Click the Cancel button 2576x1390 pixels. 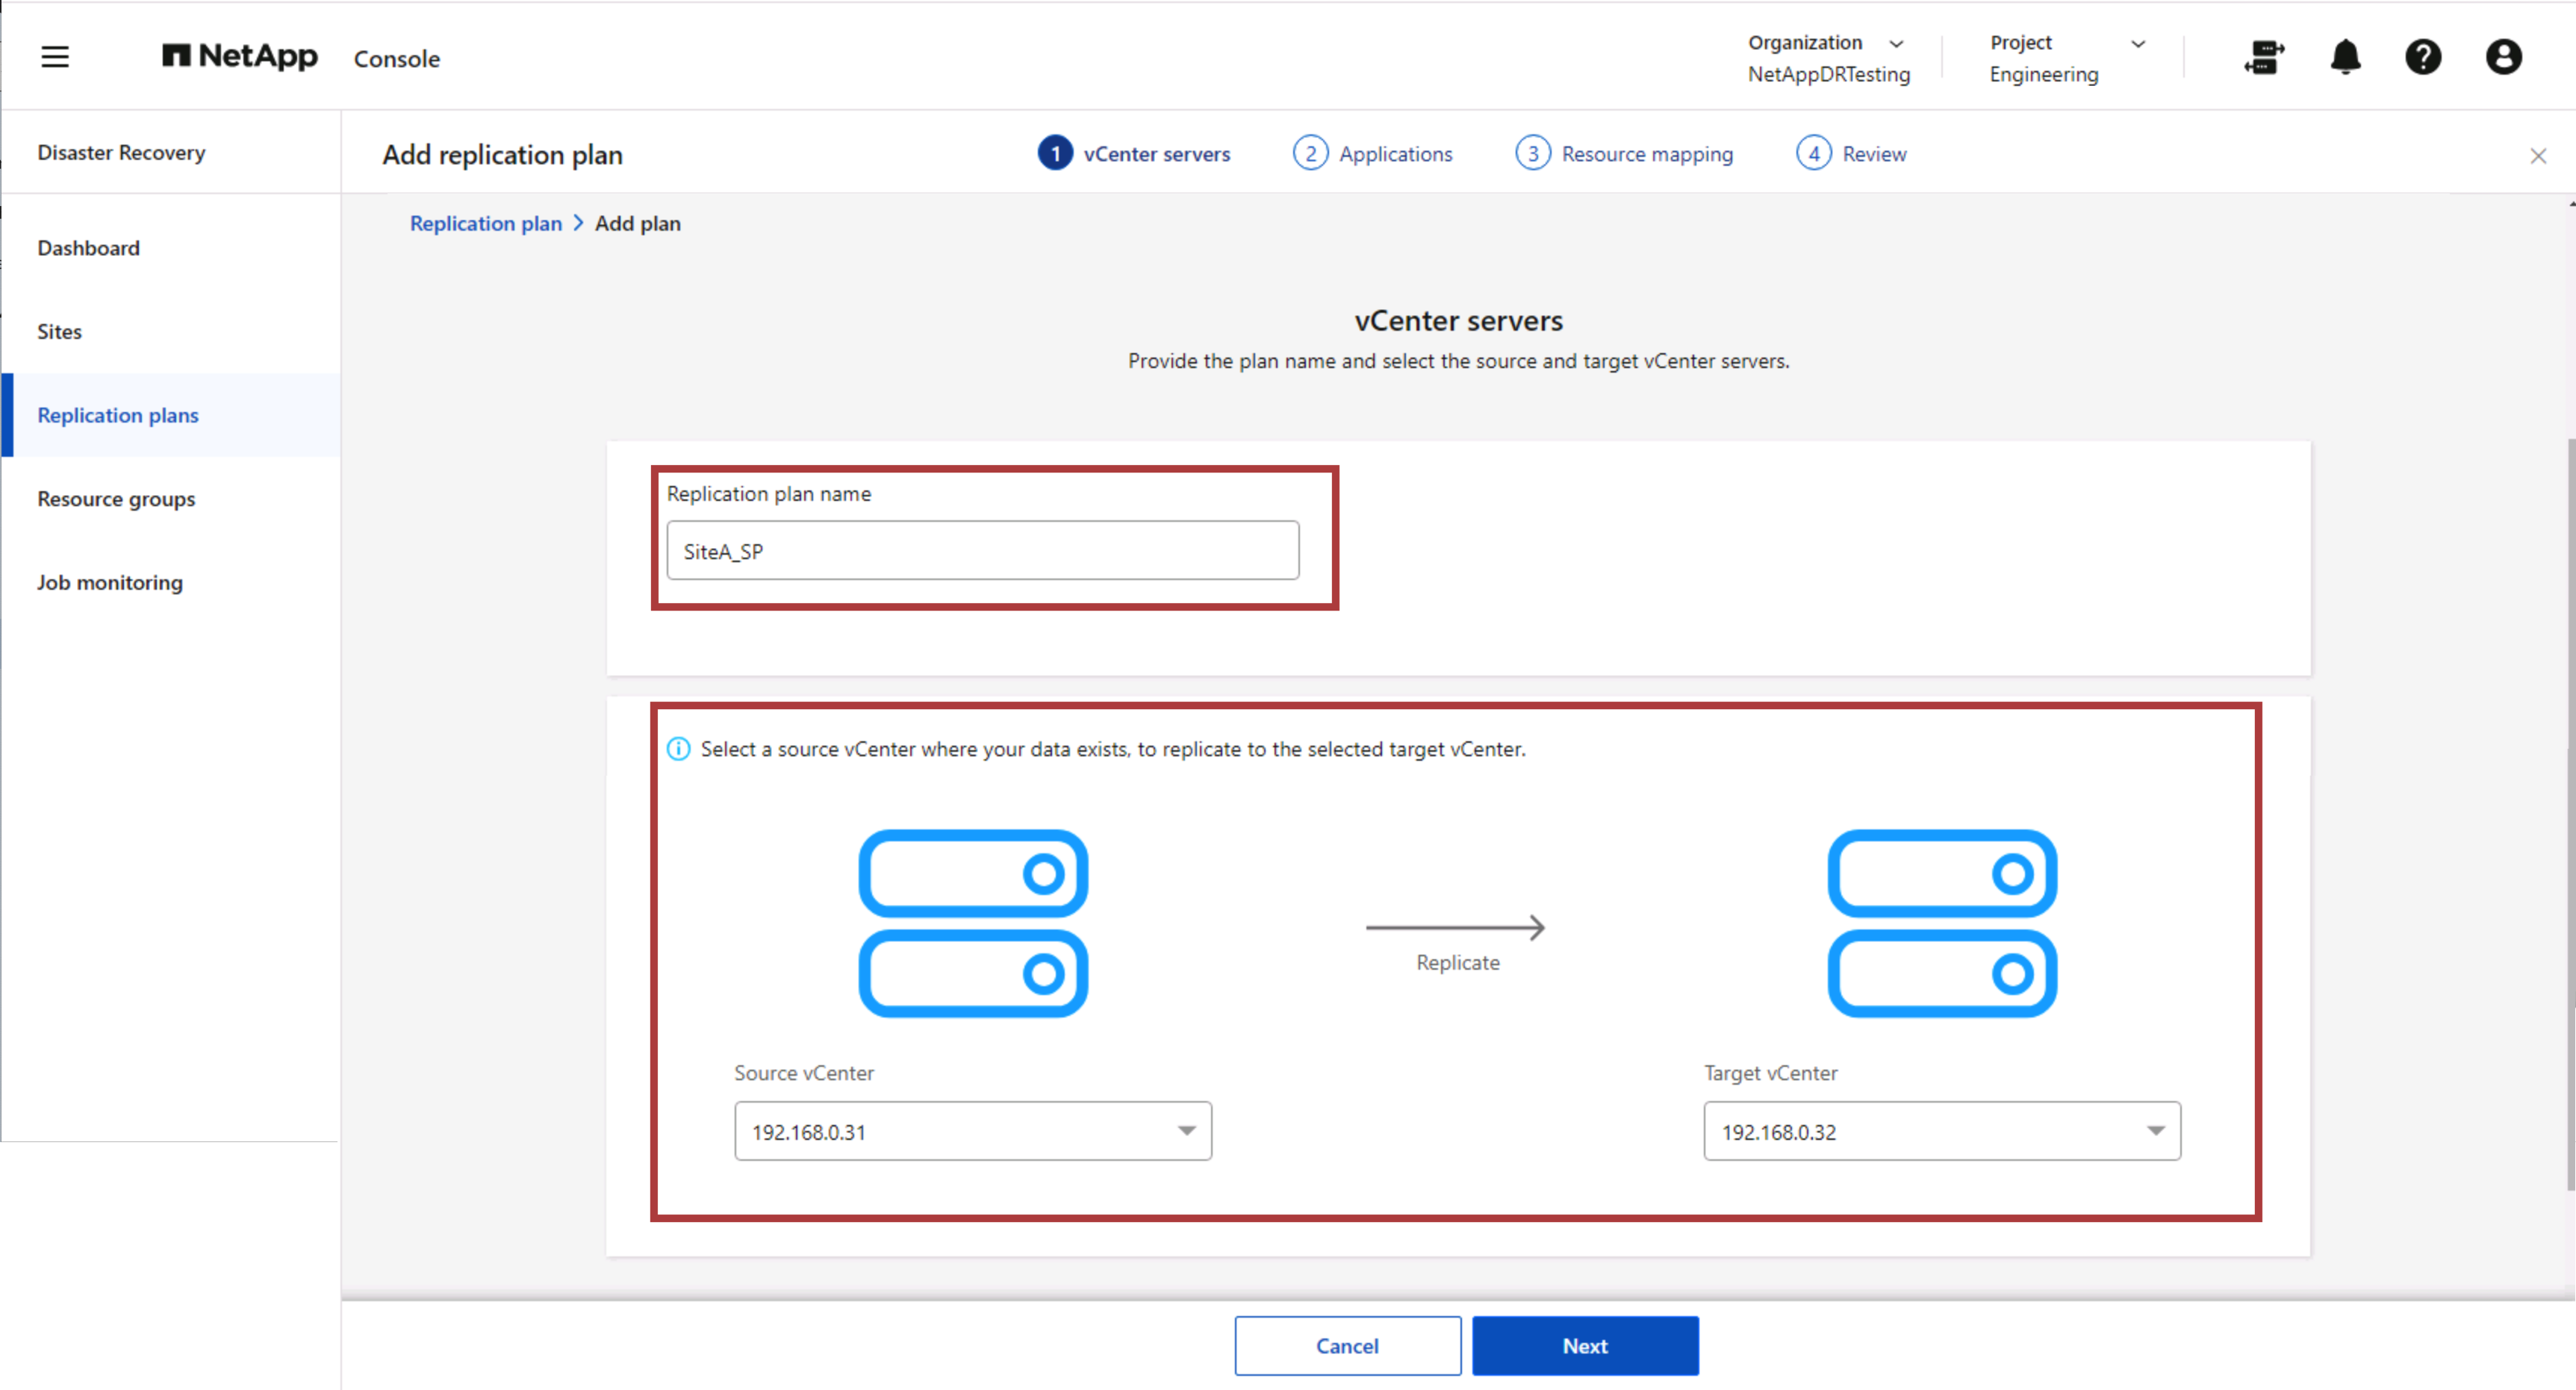pos(1347,1345)
